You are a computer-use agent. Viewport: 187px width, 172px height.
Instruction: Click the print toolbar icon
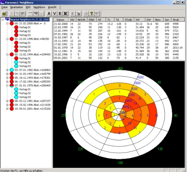pyautogui.click(x=86, y=14)
